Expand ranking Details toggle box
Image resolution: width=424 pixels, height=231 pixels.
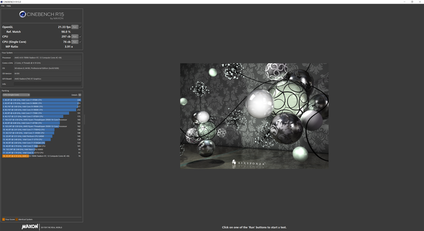[80, 95]
